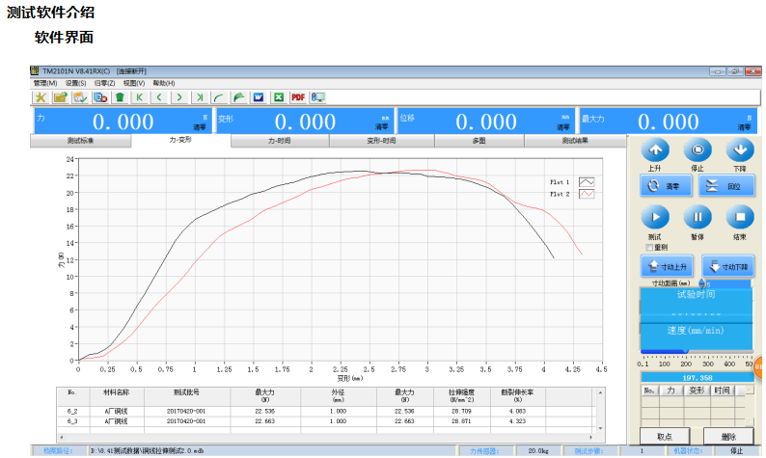Export report to PDF icon
Image resolution: width=766 pixels, height=458 pixels.
click(298, 97)
